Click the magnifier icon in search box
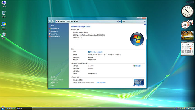195x110 pixels. 145,22
